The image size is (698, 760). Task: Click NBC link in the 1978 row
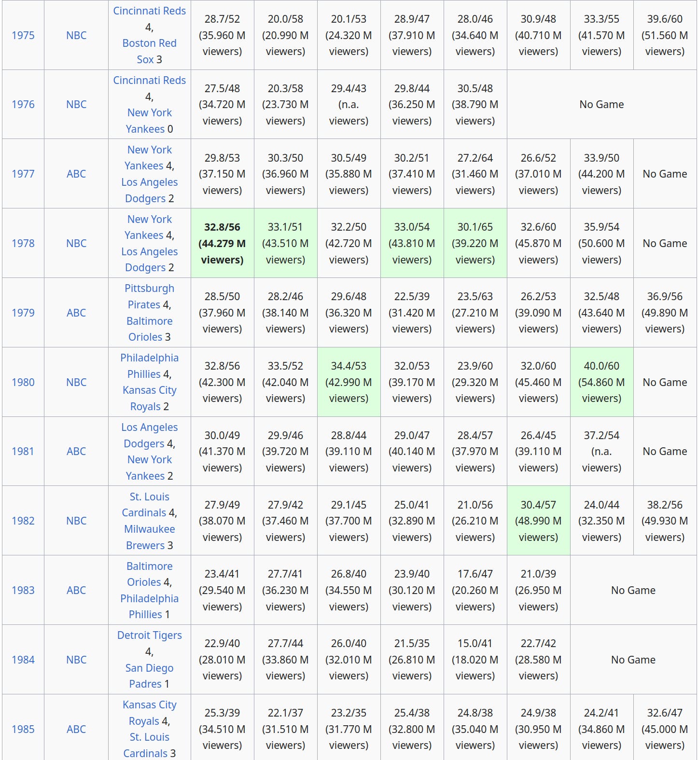click(x=76, y=243)
